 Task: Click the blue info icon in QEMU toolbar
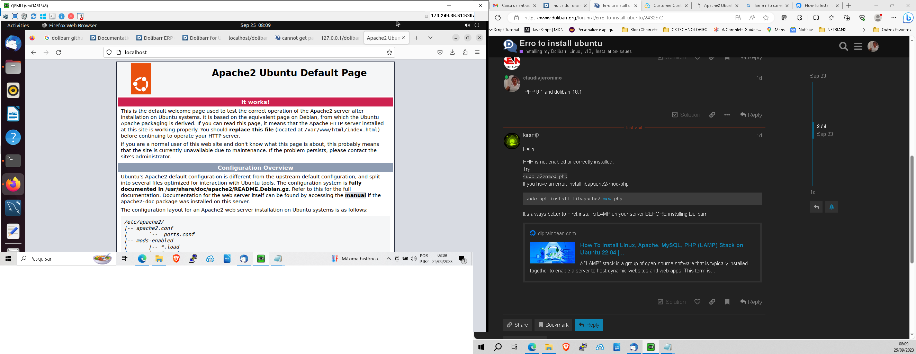(x=62, y=16)
